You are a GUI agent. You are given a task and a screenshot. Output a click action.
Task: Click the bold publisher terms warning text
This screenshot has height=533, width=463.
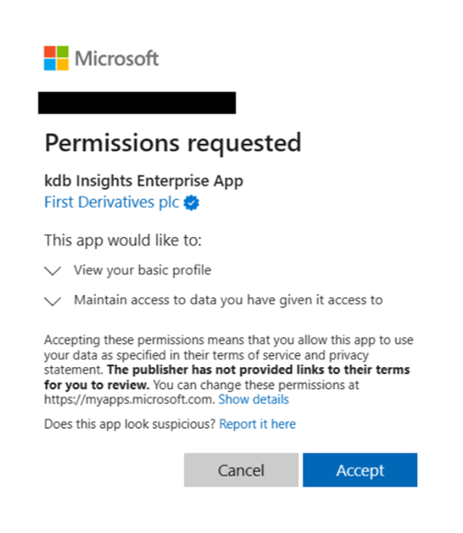coord(227,377)
